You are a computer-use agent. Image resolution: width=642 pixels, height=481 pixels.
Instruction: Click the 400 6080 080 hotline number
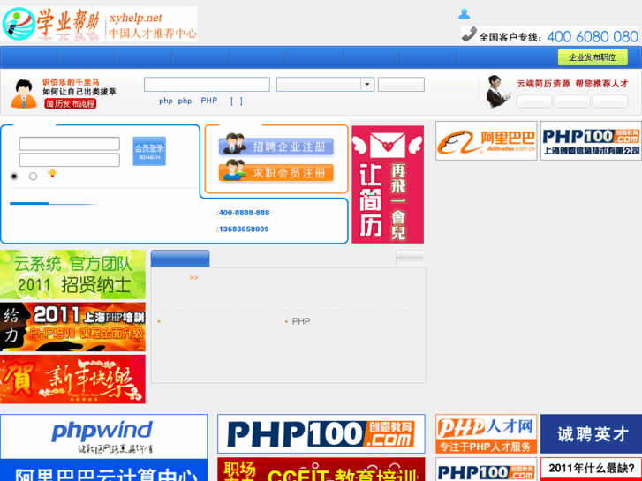point(593,37)
